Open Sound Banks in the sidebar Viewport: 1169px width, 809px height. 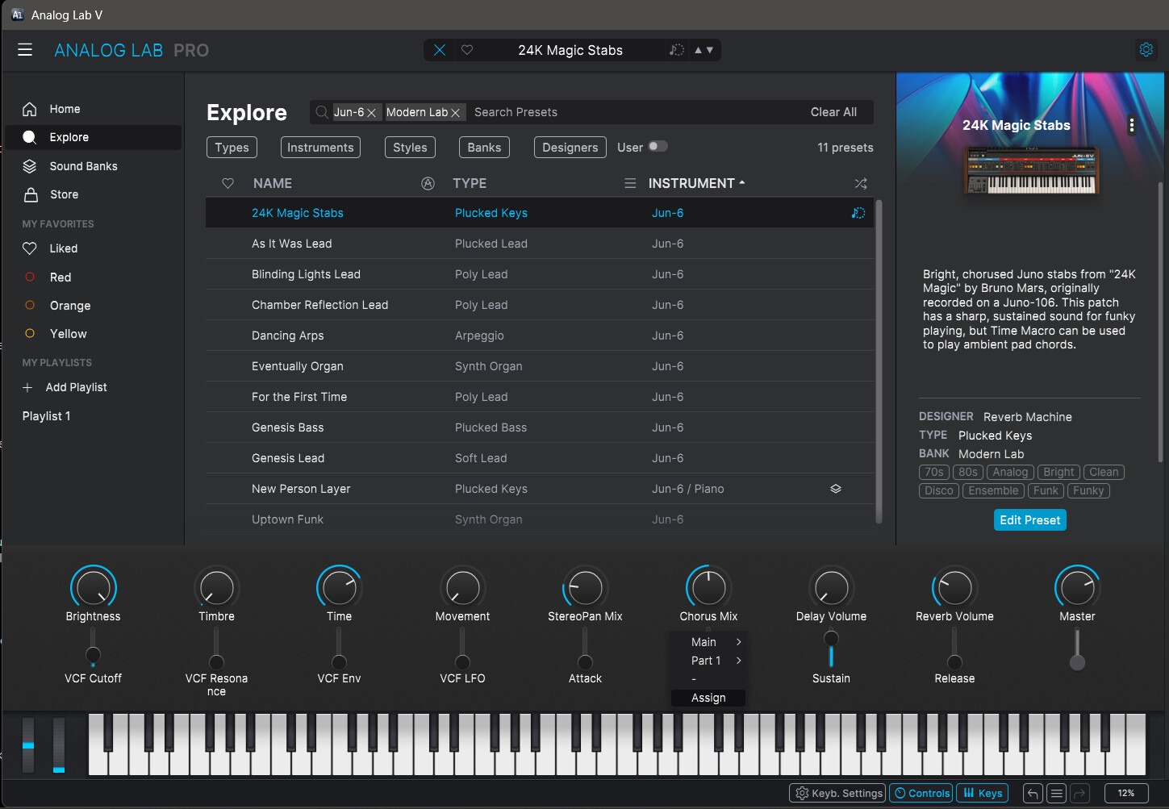click(83, 166)
